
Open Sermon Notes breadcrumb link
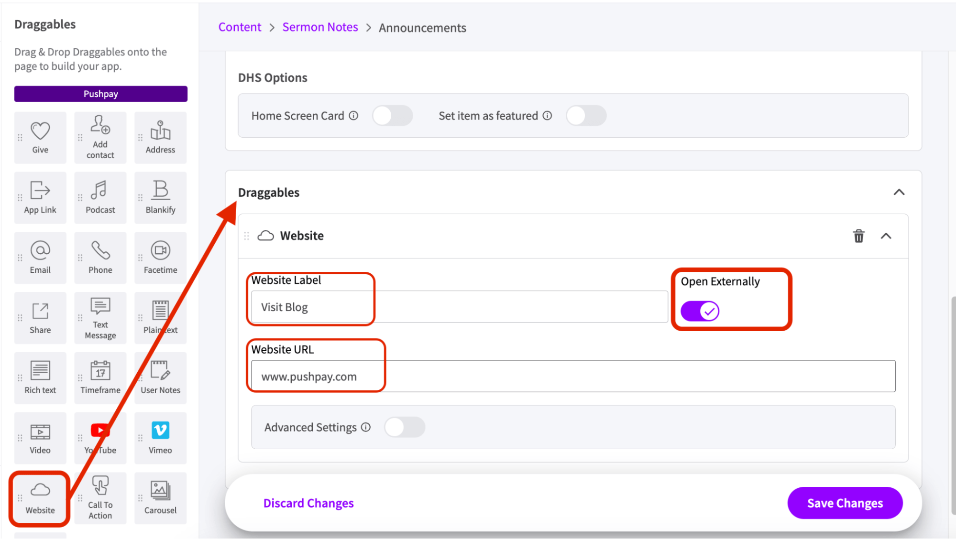(320, 27)
